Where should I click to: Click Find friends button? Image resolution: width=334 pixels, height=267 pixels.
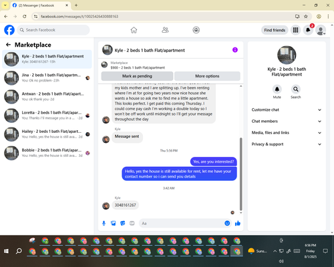275,30
